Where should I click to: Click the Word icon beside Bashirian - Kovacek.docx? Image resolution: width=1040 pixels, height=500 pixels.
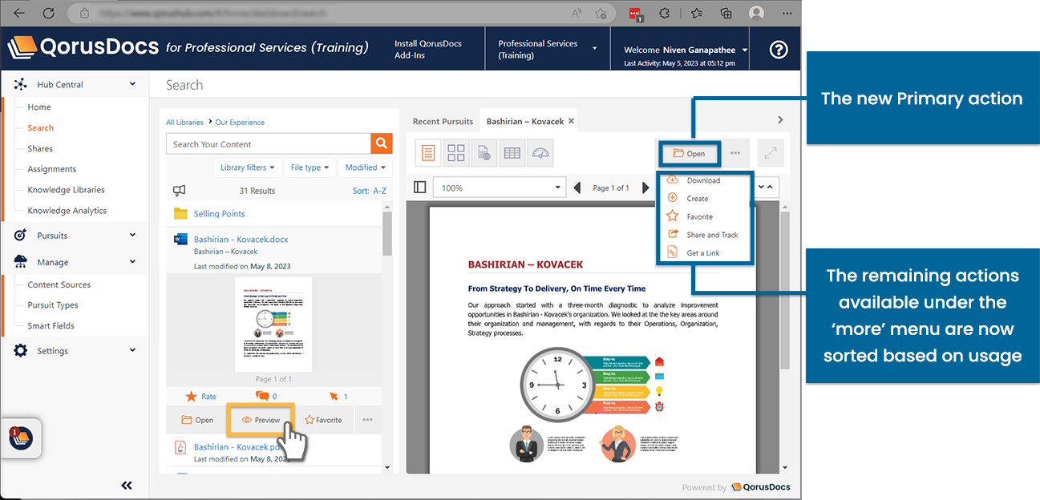[180, 240]
